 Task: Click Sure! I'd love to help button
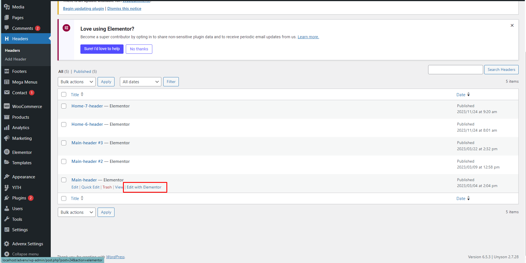pos(102,49)
